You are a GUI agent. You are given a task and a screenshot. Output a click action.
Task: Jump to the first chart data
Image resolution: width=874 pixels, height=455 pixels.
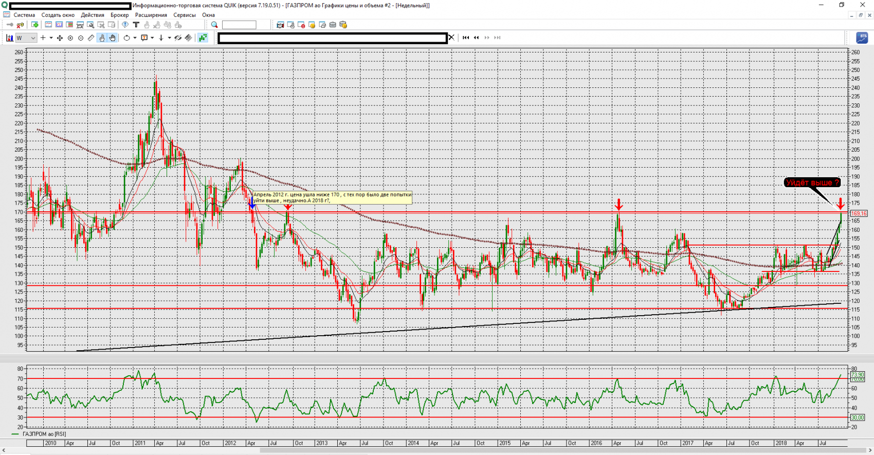[x=466, y=38]
